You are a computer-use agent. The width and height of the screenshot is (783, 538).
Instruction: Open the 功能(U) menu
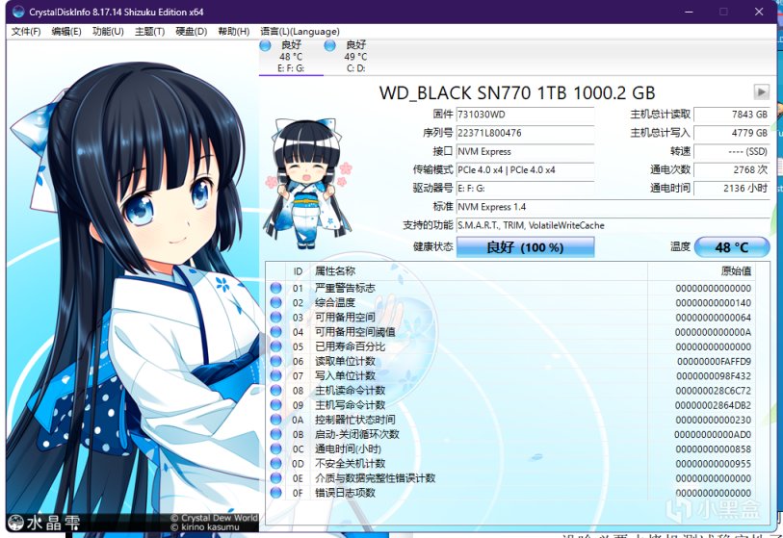pyautogui.click(x=108, y=32)
